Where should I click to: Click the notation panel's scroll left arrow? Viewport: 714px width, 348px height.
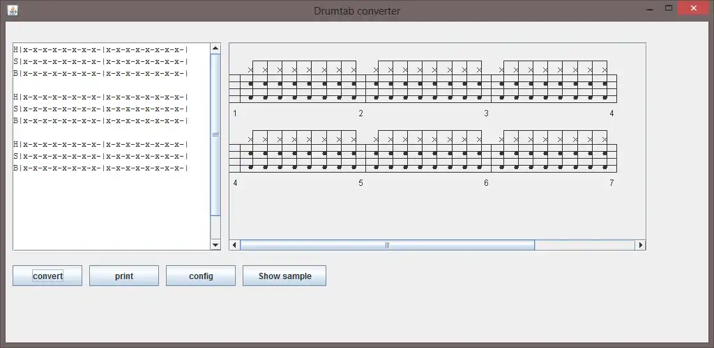coord(234,245)
